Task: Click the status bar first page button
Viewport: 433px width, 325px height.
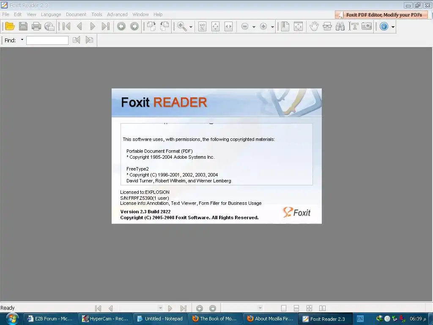Action: coord(98,308)
